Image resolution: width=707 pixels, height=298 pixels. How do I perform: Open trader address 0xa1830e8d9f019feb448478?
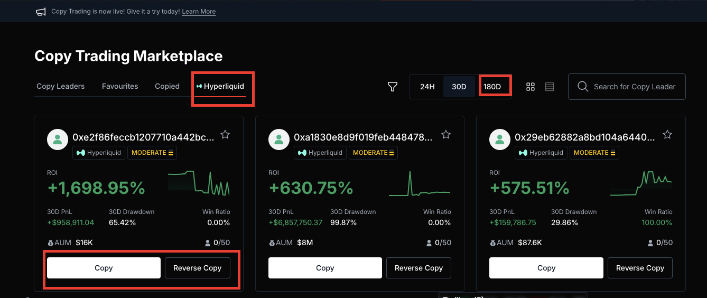pos(364,137)
